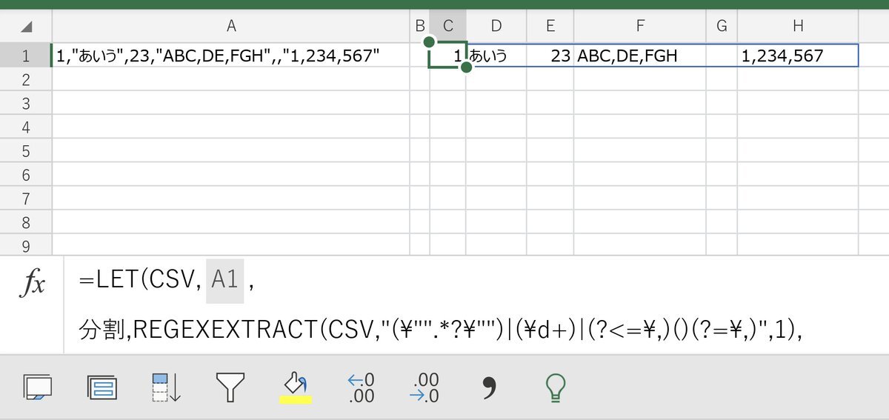Select column F header
The image size is (889, 420).
pos(639,26)
